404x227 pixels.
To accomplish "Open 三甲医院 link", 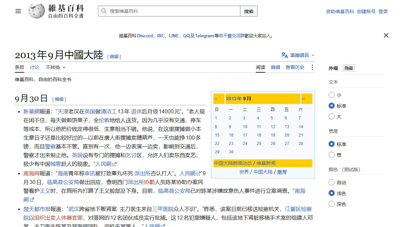I will [163, 209].
